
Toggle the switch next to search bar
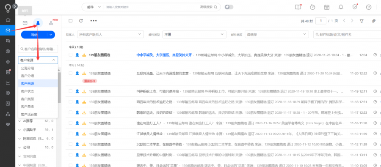tap(229, 7)
